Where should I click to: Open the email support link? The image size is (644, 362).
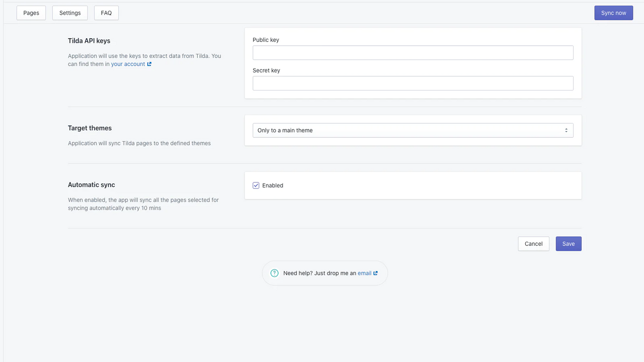[x=364, y=274]
